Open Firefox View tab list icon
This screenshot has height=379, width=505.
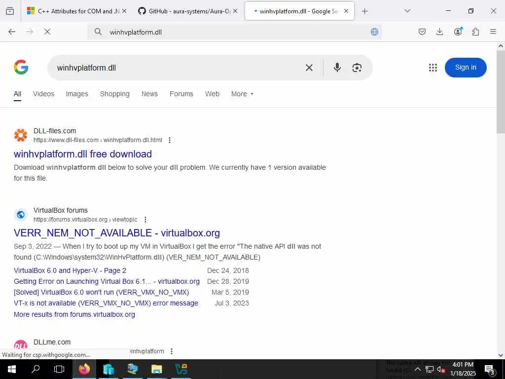(x=10, y=11)
